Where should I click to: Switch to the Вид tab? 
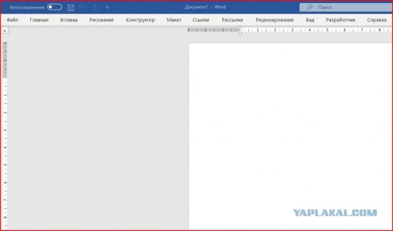310,20
